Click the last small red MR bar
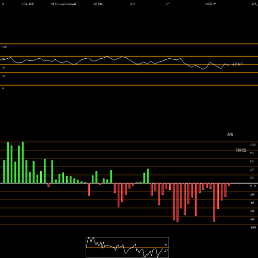 229,185
